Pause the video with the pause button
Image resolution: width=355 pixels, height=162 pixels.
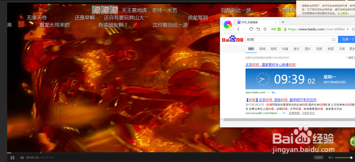[13, 157]
